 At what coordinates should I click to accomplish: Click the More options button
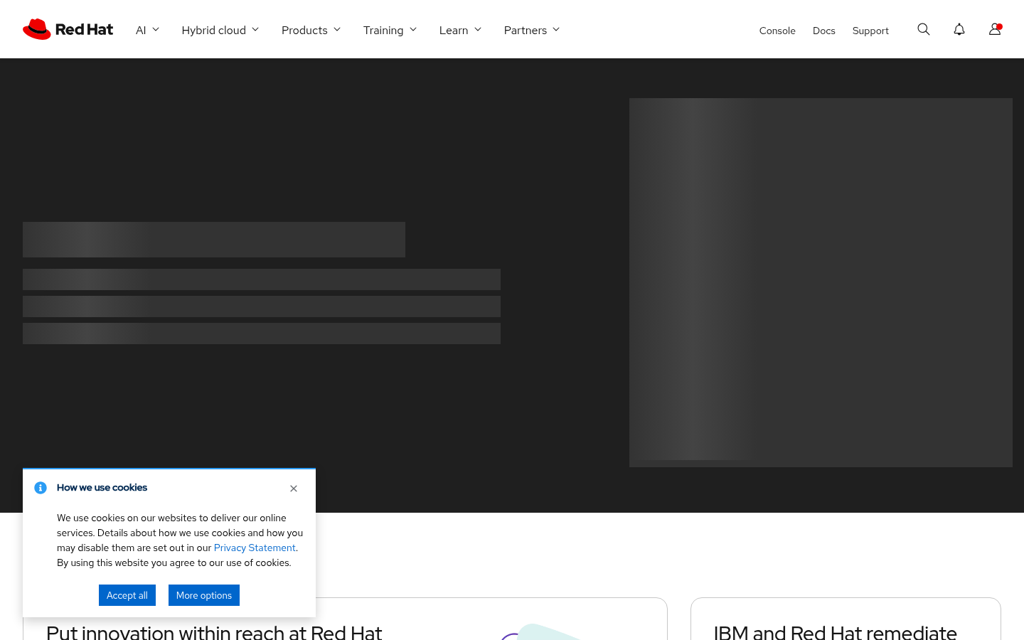204,595
